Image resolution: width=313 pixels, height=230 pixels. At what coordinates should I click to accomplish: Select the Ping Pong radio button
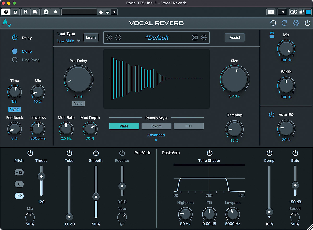(x=15, y=60)
